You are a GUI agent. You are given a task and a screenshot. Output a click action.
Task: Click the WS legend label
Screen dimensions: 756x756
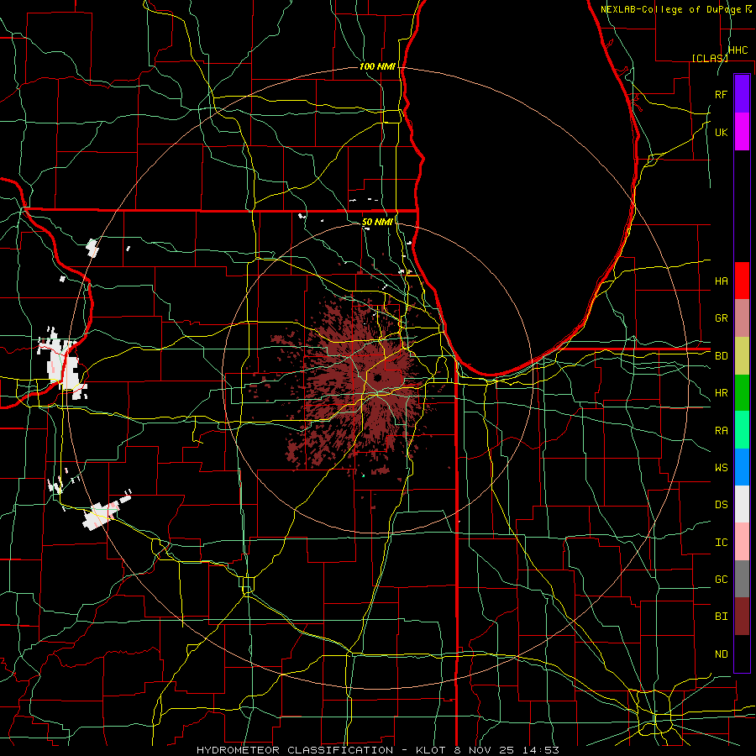(721, 468)
